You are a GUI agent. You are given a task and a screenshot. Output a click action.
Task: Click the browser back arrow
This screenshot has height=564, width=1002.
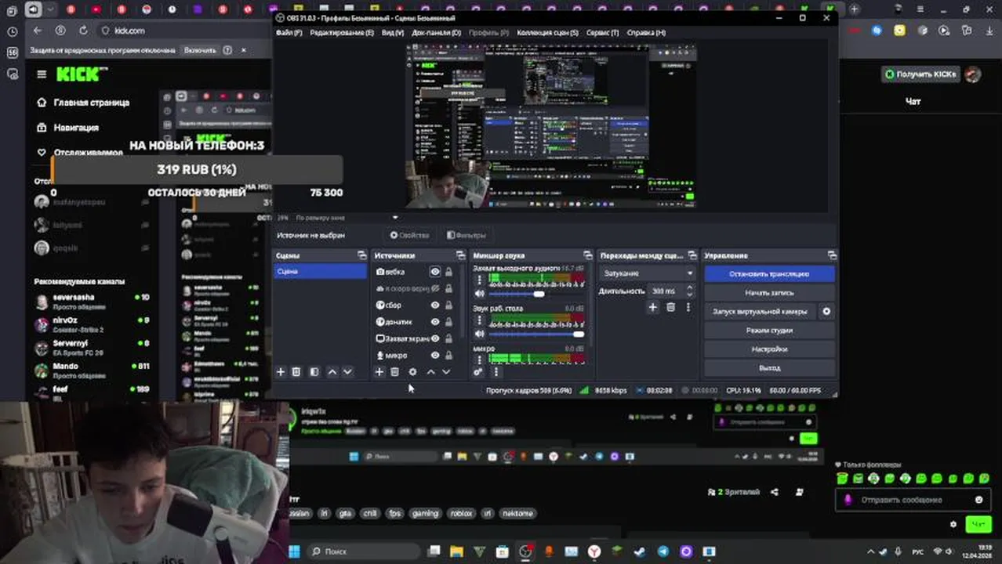click(38, 31)
